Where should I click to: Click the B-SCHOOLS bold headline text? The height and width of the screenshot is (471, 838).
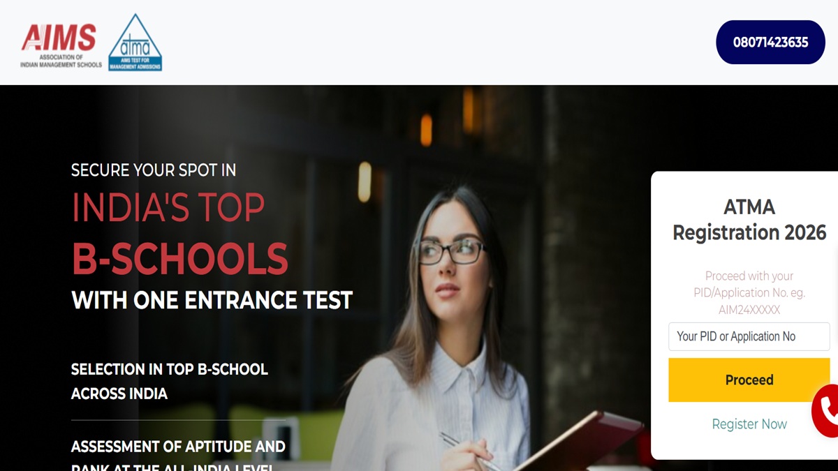coord(180,259)
